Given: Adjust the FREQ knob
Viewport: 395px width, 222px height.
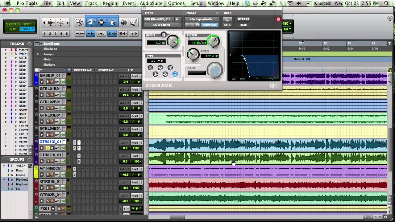Looking at the screenshot, I should pyautogui.click(x=193, y=55).
